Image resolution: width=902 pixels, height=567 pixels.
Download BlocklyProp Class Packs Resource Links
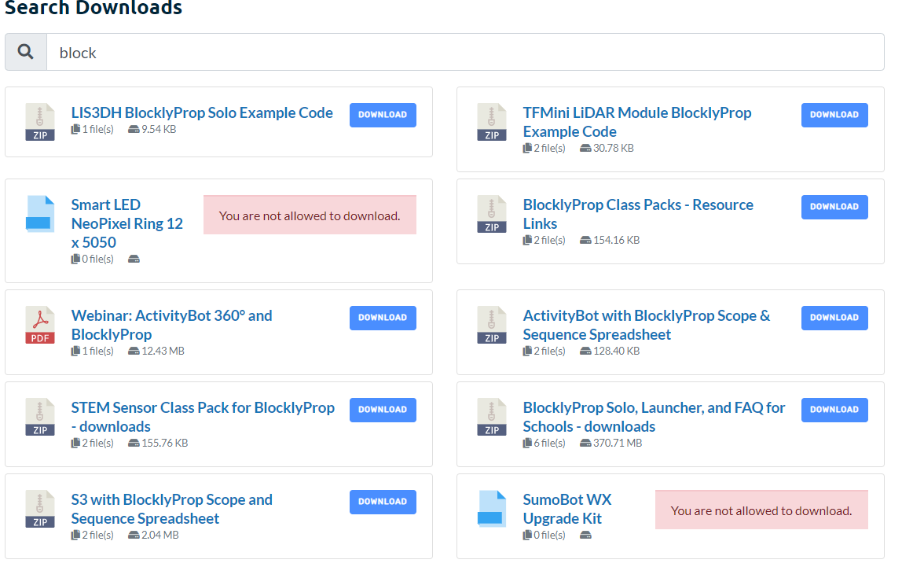834,208
